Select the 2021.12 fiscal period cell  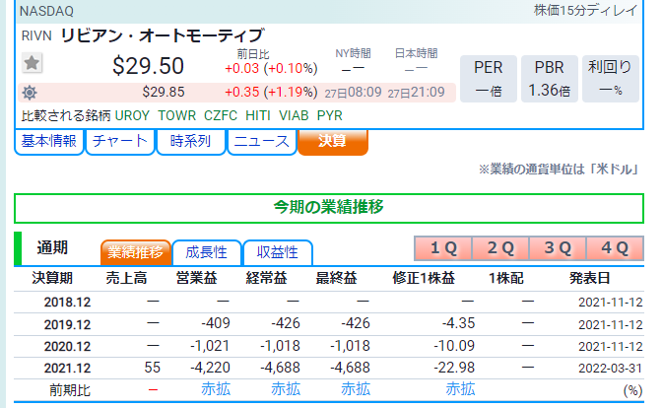tap(68, 368)
